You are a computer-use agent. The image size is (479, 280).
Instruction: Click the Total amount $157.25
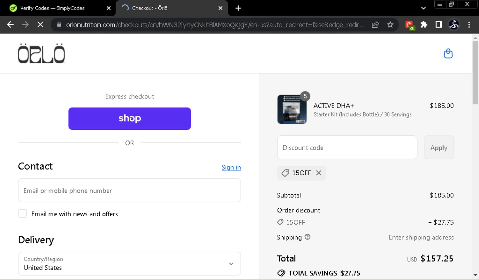tap(437, 258)
